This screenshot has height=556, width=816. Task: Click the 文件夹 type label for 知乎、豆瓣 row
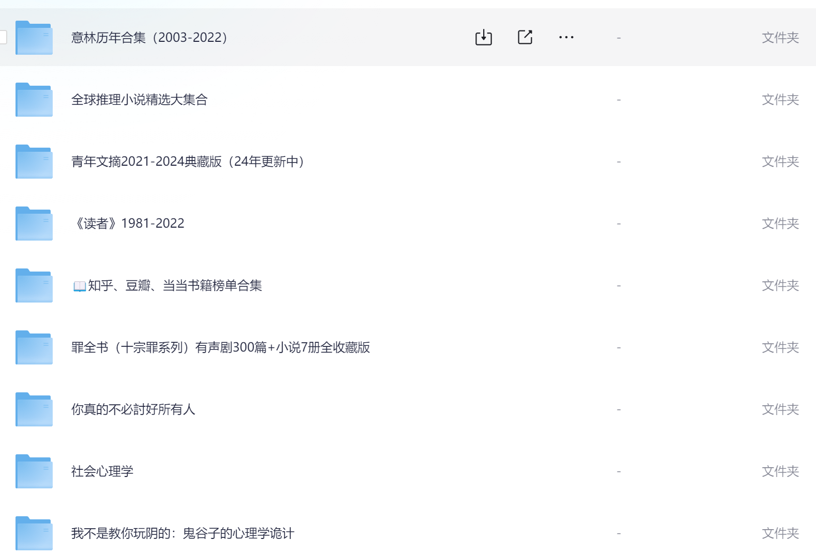pos(780,285)
